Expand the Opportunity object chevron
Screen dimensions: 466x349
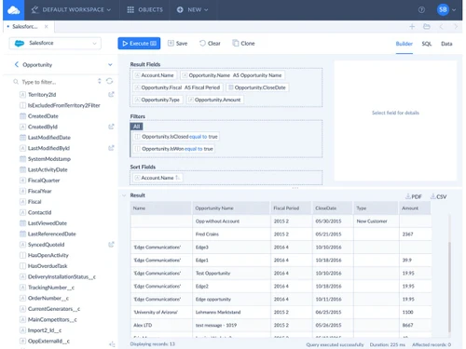[110, 64]
